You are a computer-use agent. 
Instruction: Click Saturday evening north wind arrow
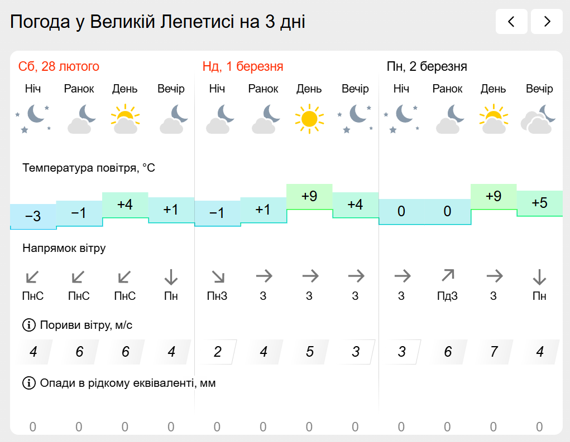[x=171, y=276]
